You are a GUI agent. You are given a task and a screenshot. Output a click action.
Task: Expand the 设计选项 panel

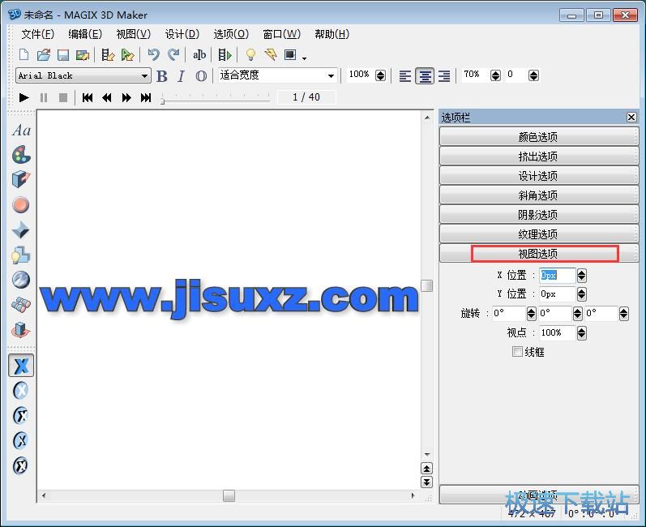tap(538, 175)
